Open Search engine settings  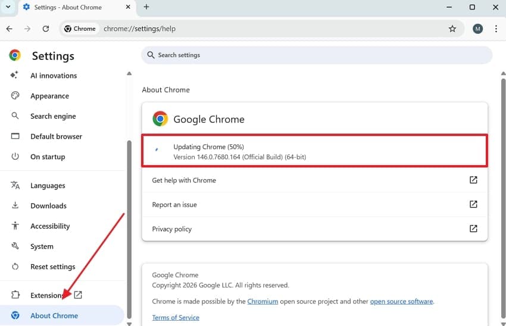(x=53, y=116)
